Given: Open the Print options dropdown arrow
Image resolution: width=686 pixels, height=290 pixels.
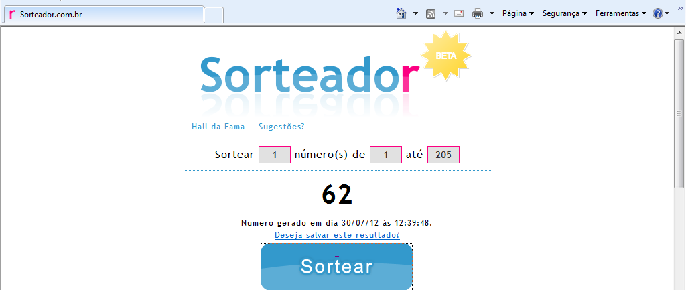Looking at the screenshot, I should point(492,13).
